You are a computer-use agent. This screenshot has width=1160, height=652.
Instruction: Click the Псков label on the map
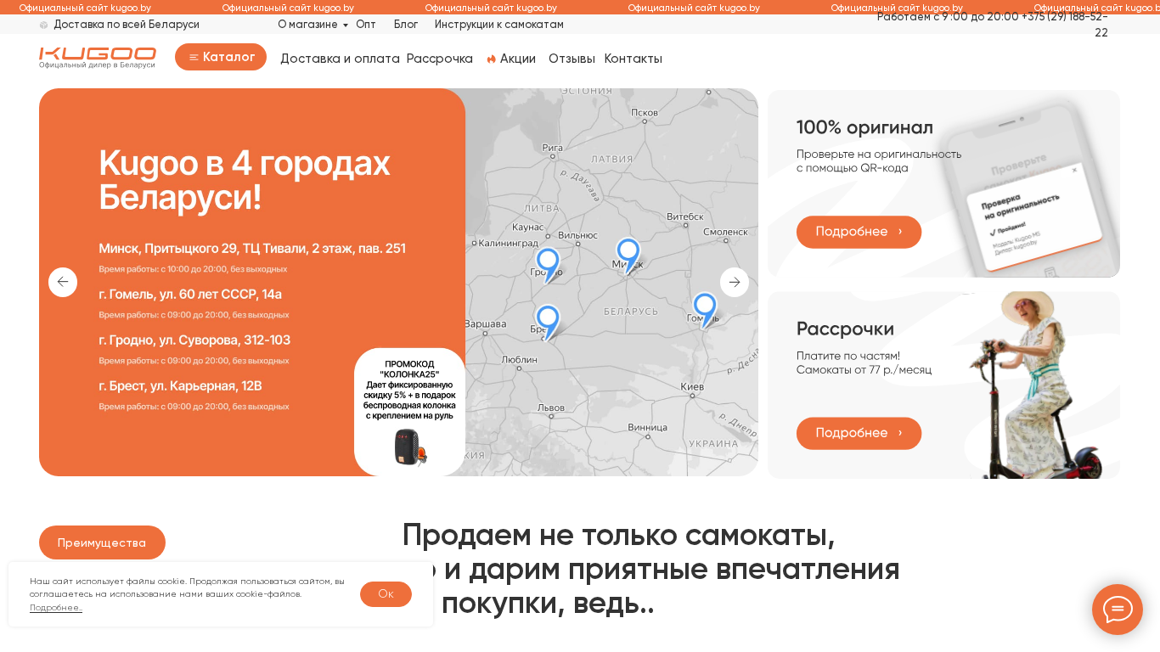(645, 113)
